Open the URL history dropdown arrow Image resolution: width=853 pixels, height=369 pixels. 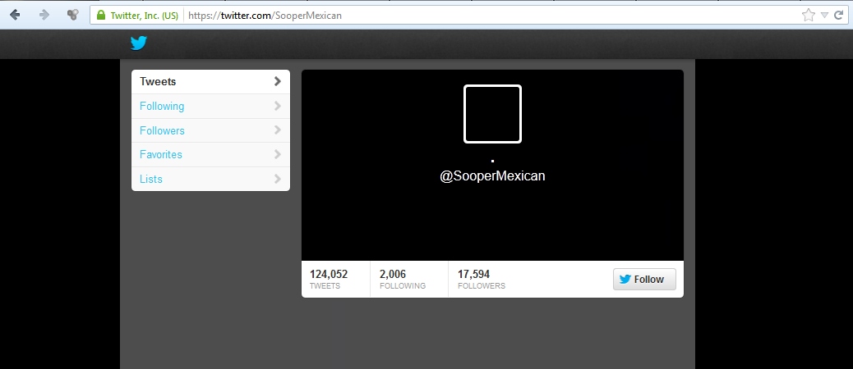pos(824,15)
